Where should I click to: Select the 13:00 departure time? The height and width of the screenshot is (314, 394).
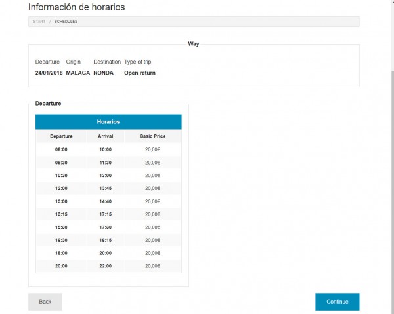[61, 201]
